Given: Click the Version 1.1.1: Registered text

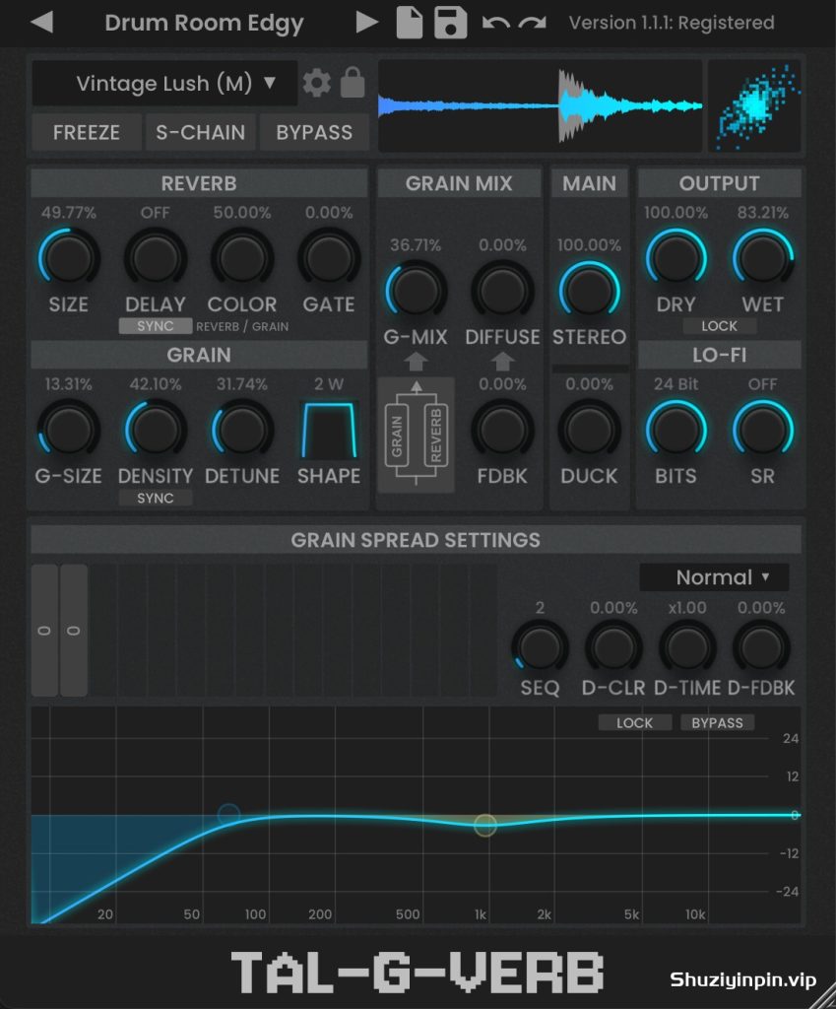Looking at the screenshot, I should point(672,23).
